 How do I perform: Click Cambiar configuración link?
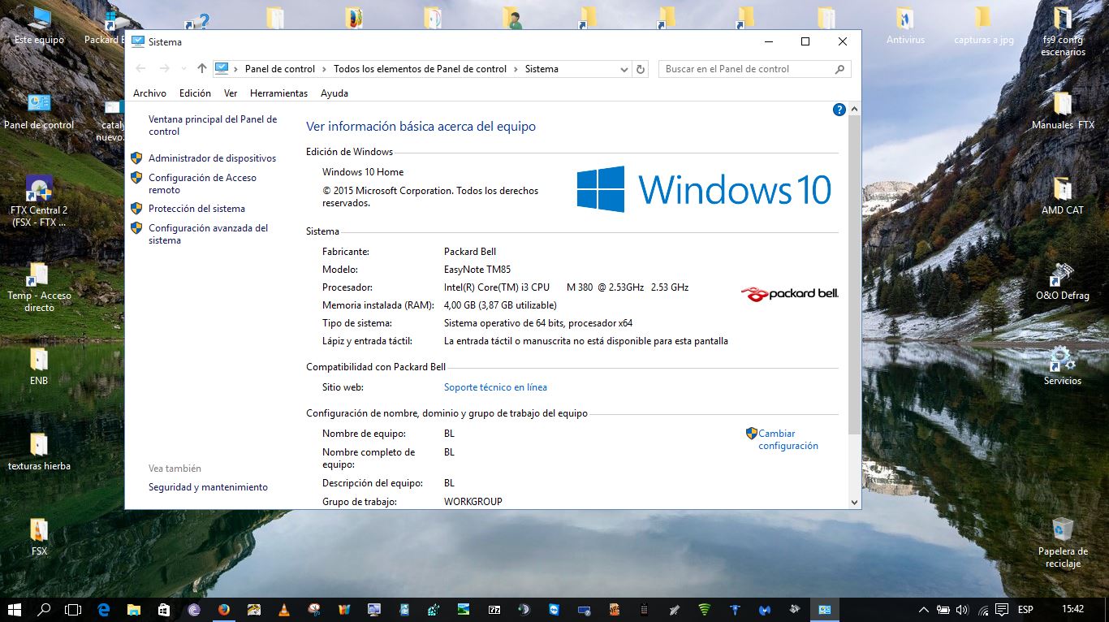pyautogui.click(x=788, y=439)
